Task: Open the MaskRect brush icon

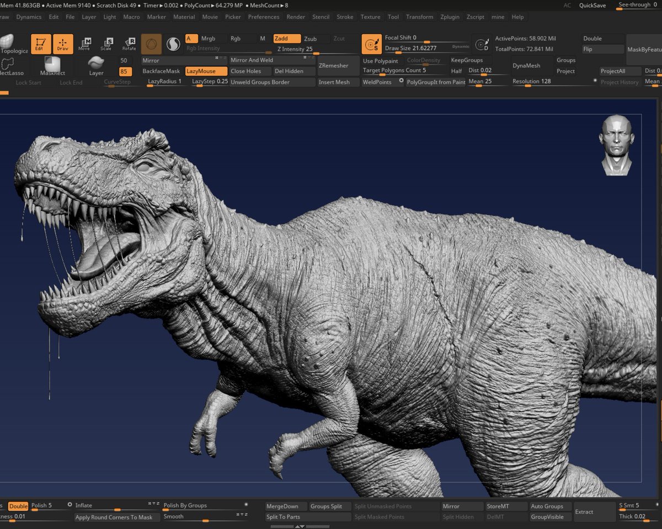Action: [x=52, y=66]
